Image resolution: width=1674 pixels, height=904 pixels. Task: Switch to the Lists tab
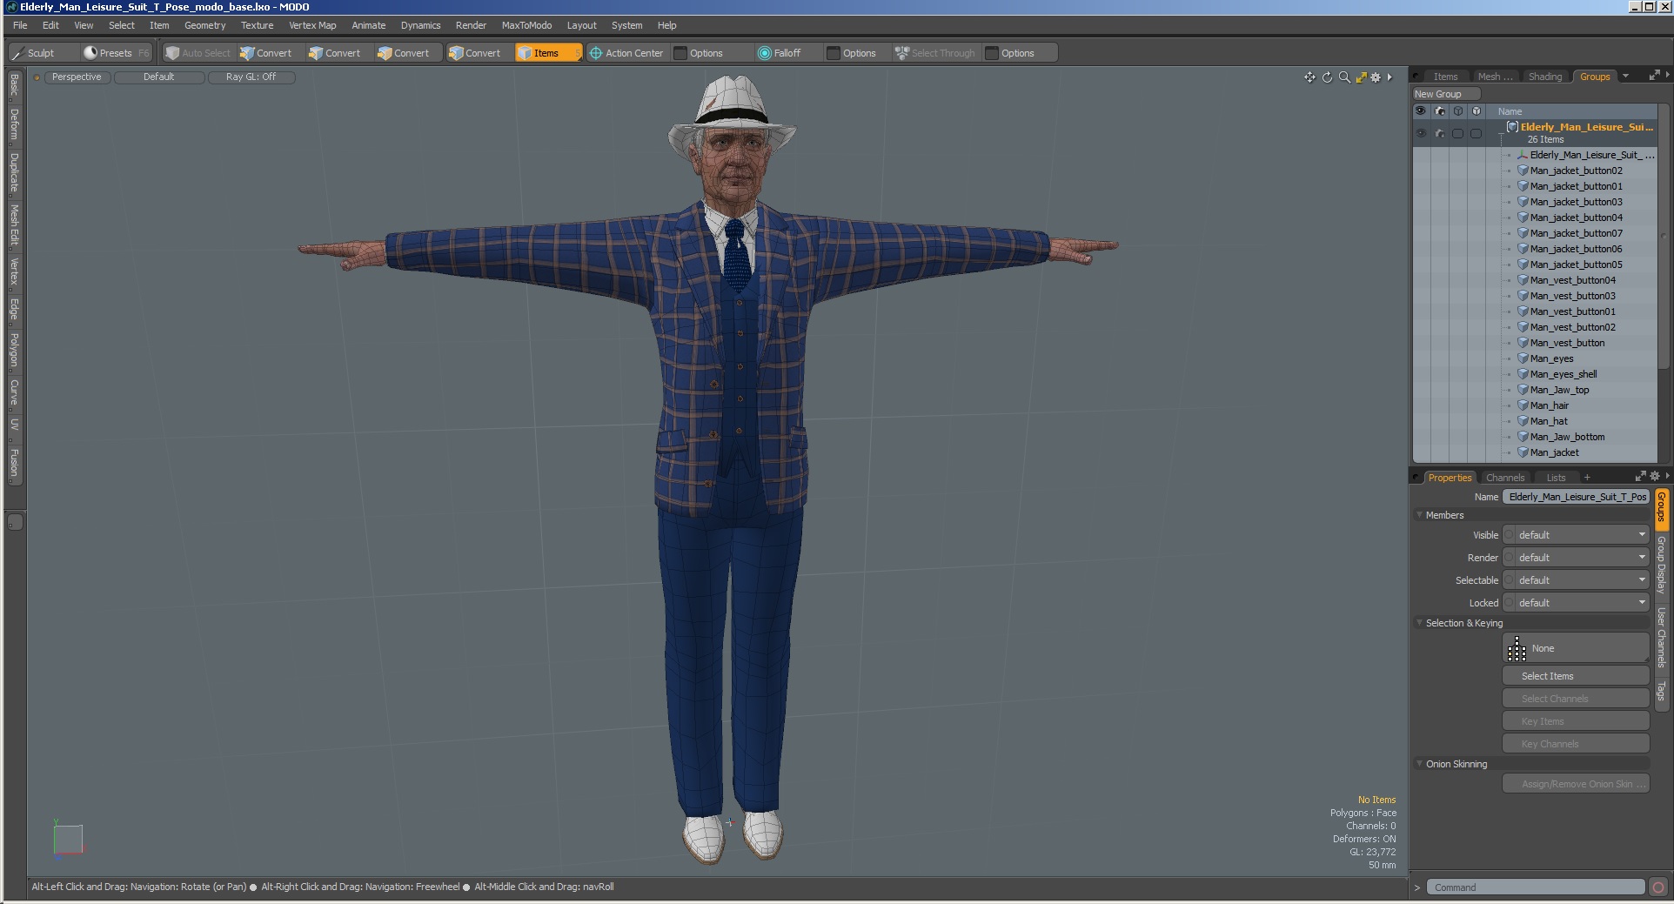point(1556,478)
